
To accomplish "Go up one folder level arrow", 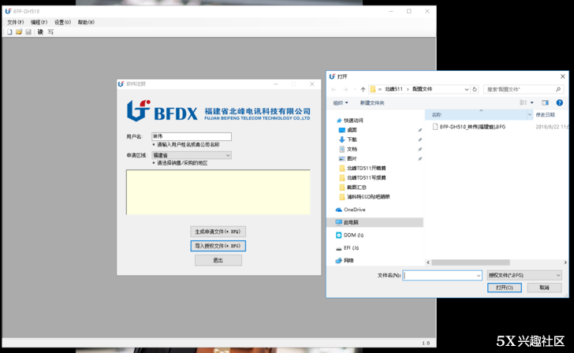I will pyautogui.click(x=363, y=89).
